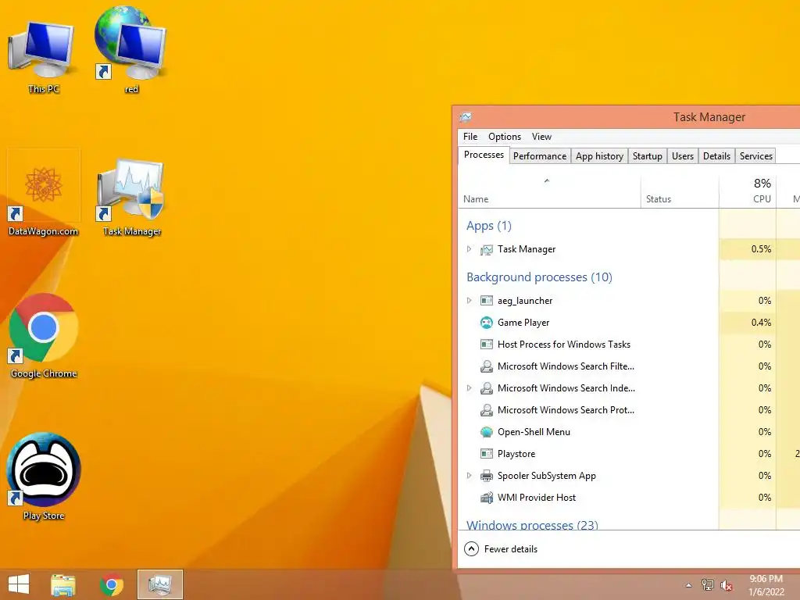Select the Game Player process name
The image size is (800, 600).
(x=523, y=323)
